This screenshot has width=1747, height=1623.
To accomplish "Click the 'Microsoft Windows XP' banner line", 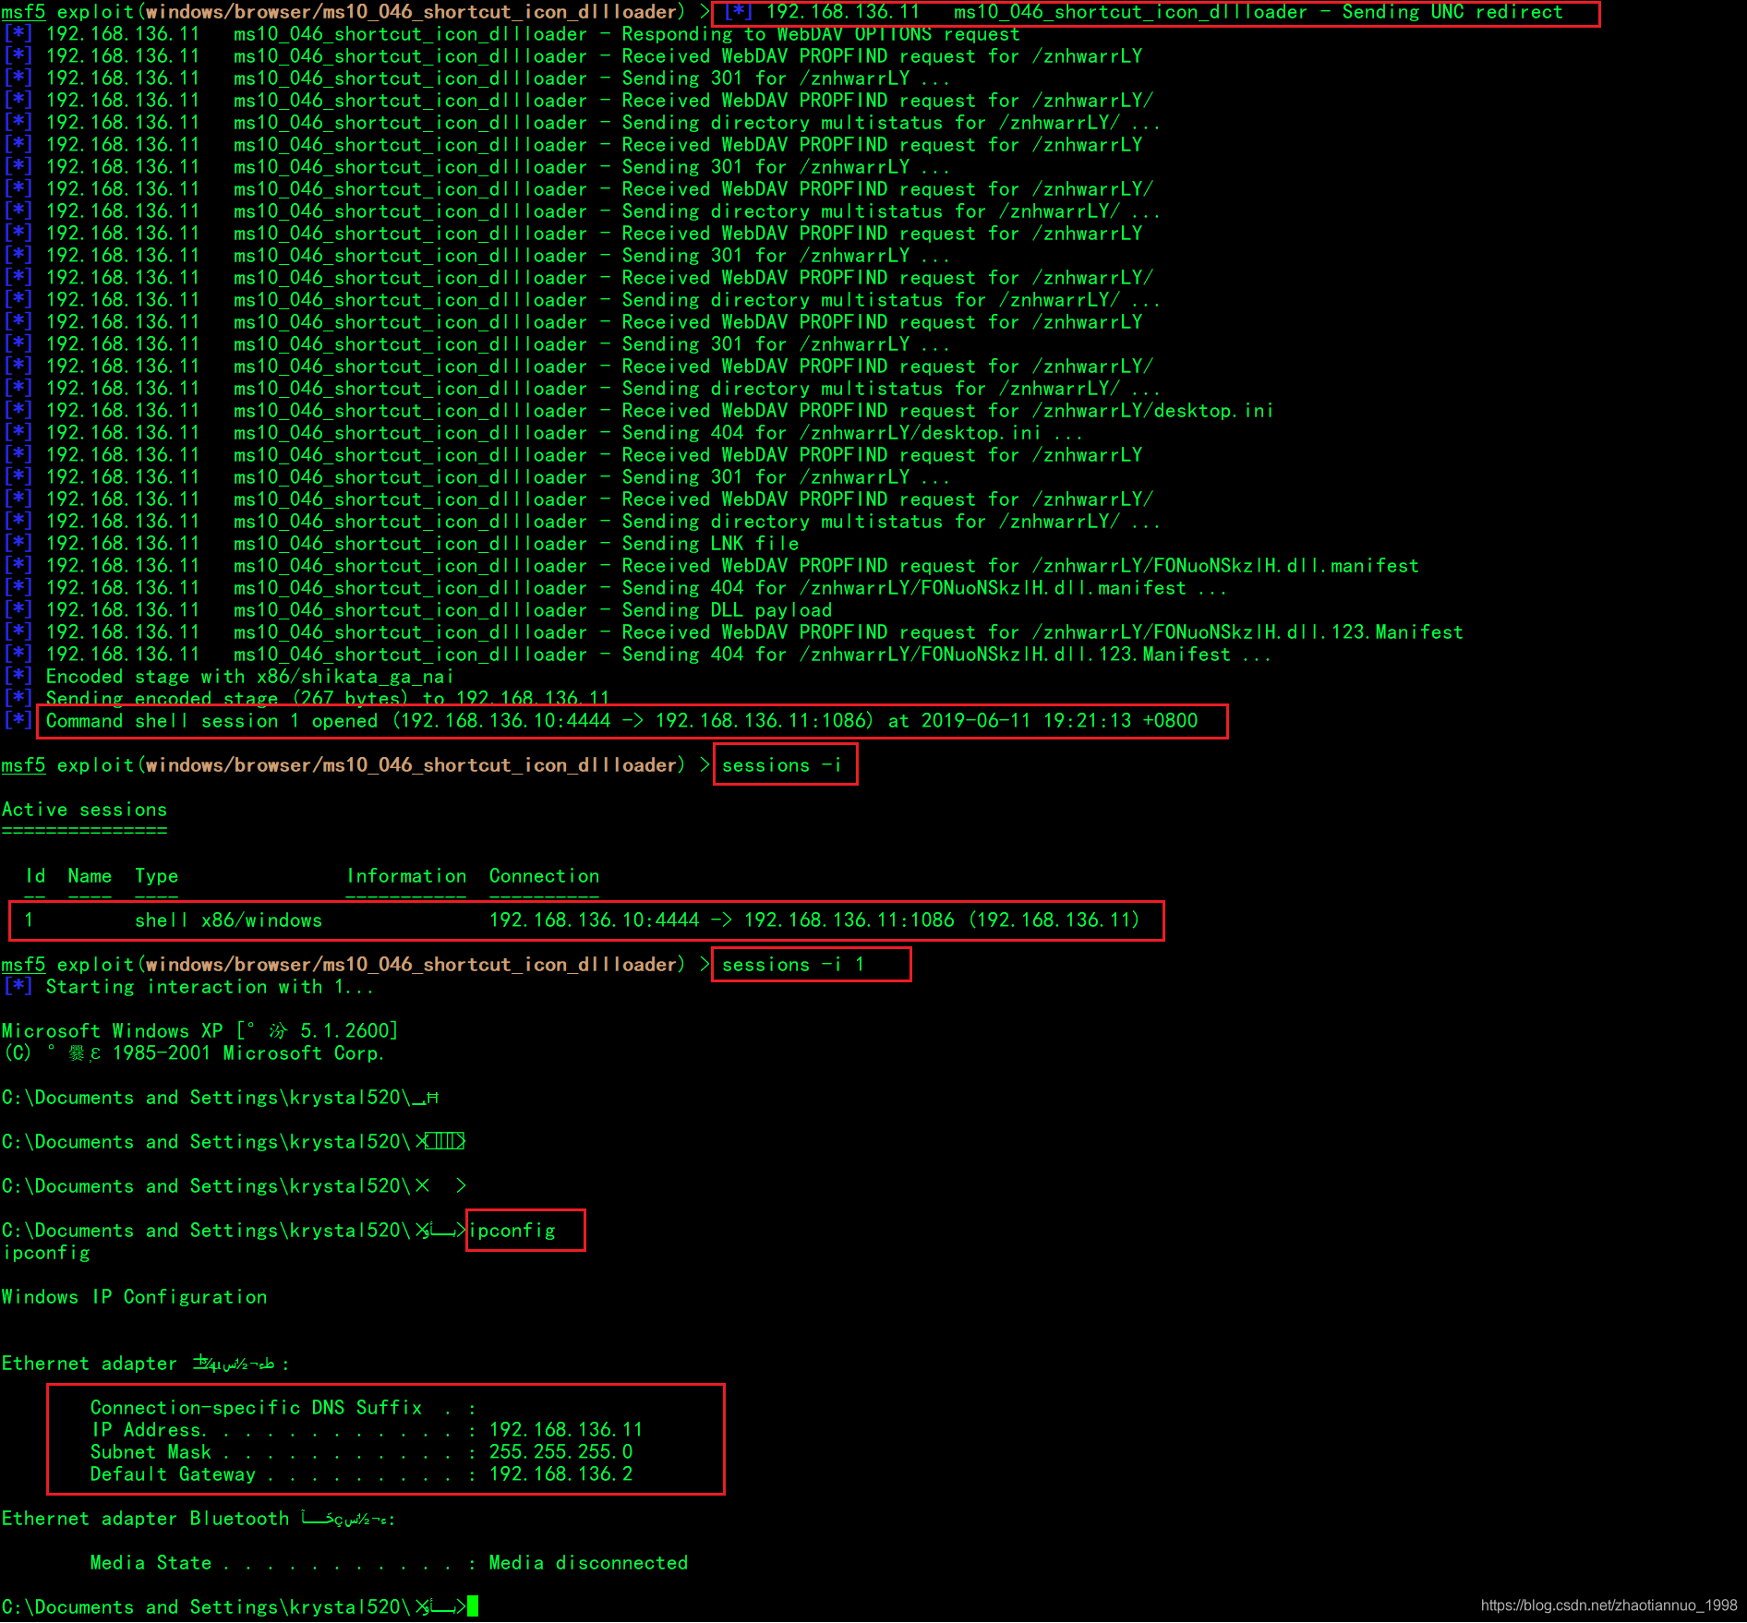I will click(x=199, y=1031).
